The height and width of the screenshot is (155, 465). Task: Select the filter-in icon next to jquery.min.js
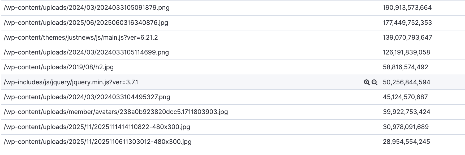pyautogui.click(x=367, y=82)
